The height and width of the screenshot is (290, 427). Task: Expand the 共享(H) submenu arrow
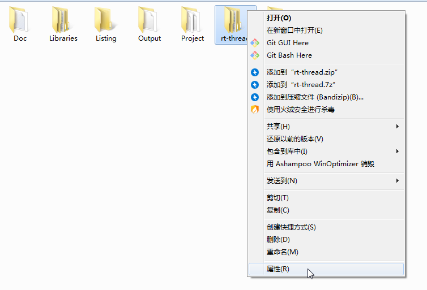pyautogui.click(x=398, y=127)
